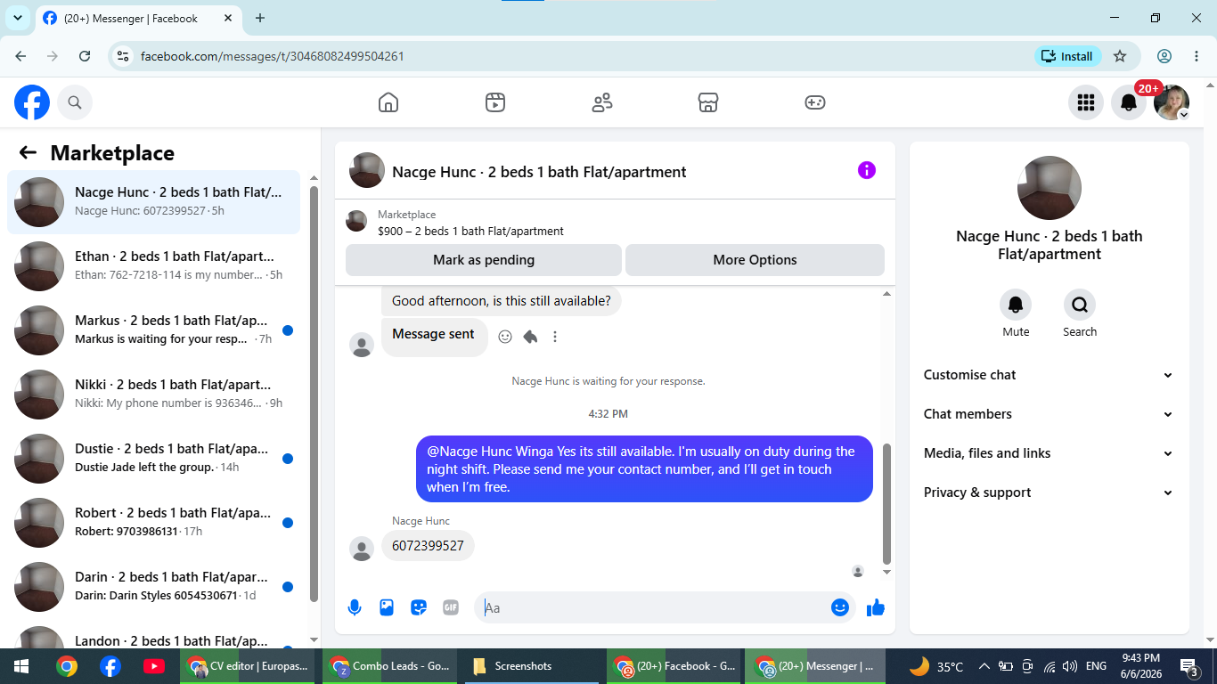
Task: Open the Chrome profile icon in toolbar
Action: 1164,56
